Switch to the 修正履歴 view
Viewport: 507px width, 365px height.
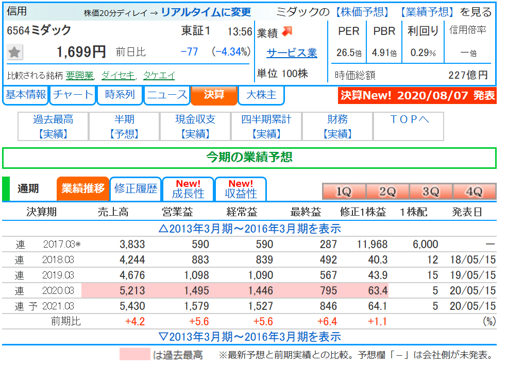(x=135, y=188)
